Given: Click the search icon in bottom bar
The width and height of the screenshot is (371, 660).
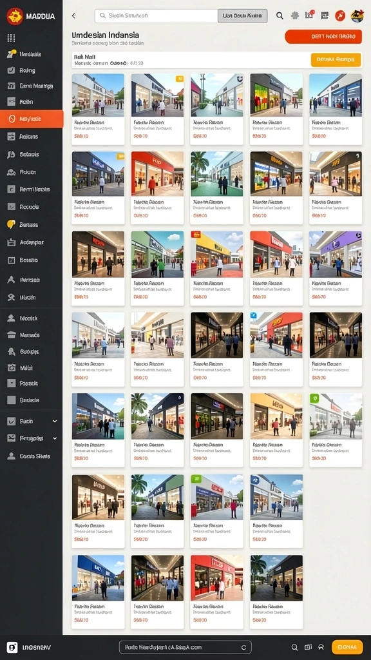Looking at the screenshot, I should [x=295, y=647].
